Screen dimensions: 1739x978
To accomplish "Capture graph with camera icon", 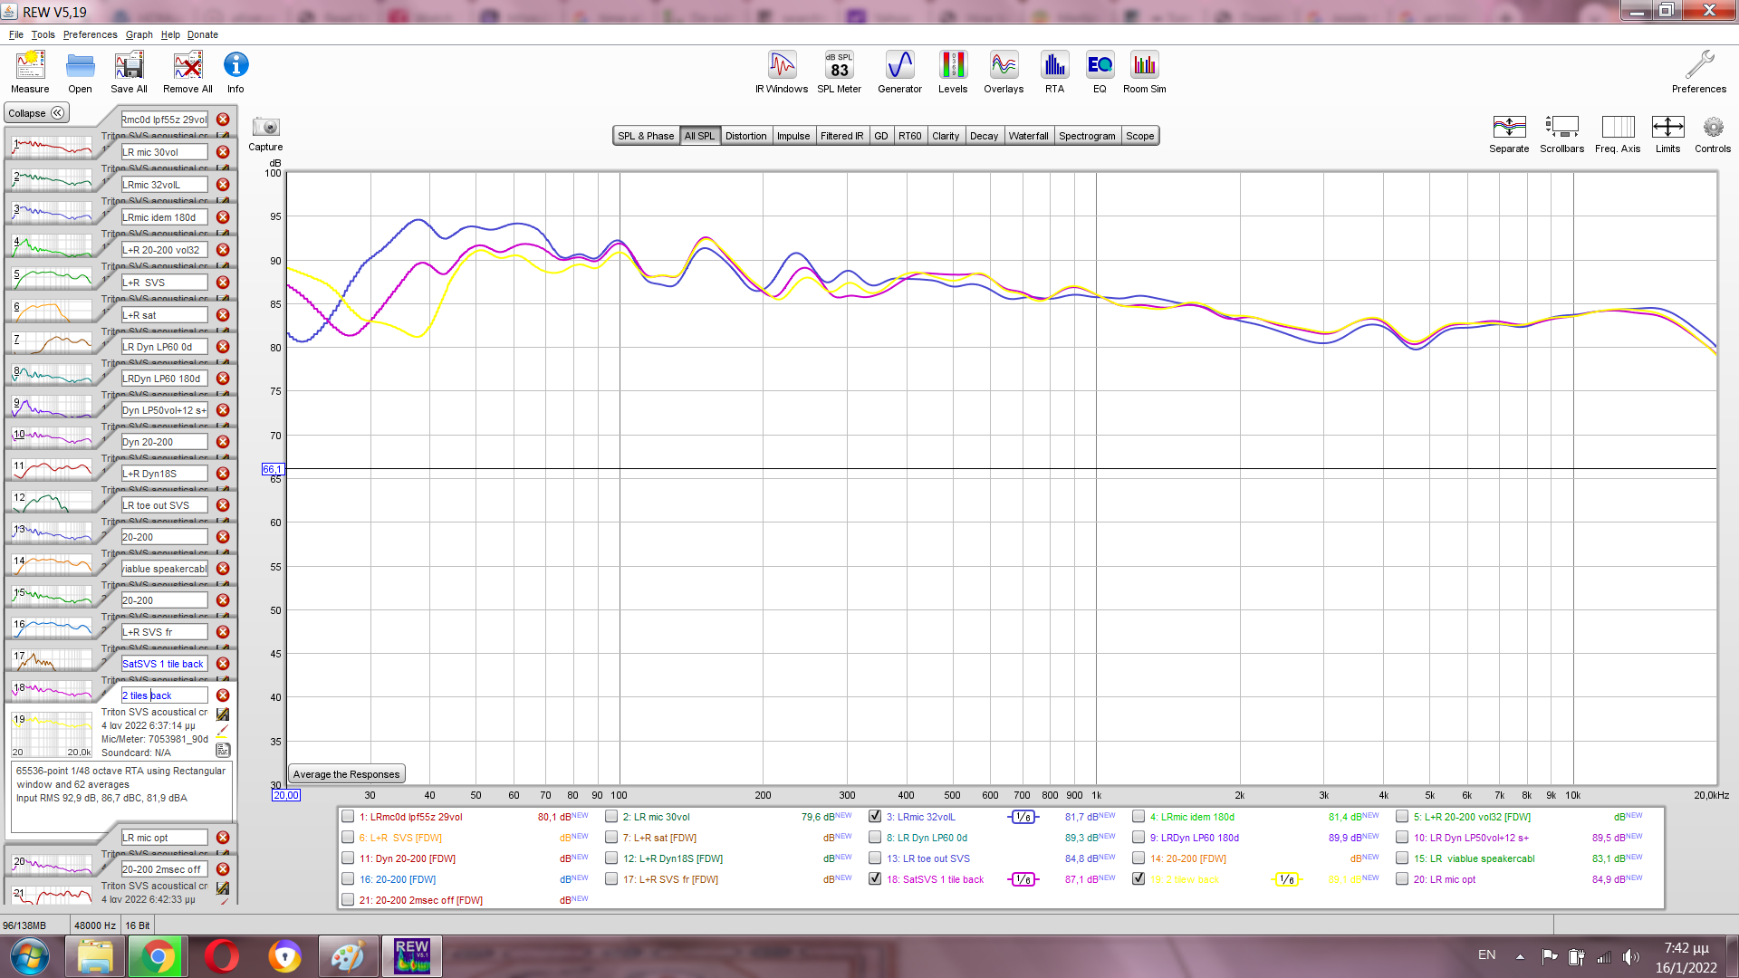I will [x=265, y=133].
